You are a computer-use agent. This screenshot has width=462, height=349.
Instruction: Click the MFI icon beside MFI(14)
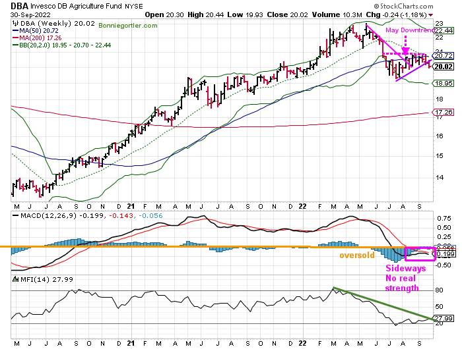[16, 279]
